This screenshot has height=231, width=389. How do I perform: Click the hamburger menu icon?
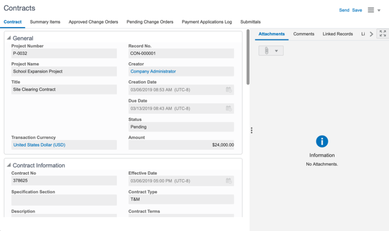tap(370, 10)
